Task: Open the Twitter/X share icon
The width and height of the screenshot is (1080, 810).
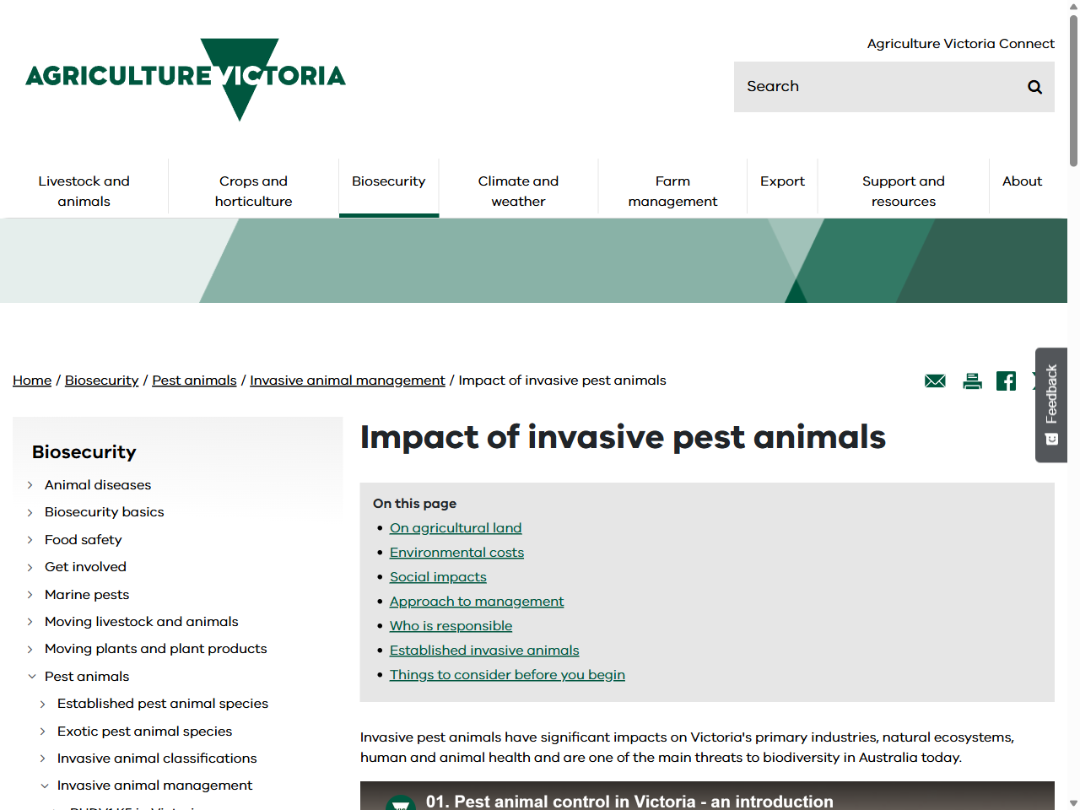Action: [x=1036, y=381]
